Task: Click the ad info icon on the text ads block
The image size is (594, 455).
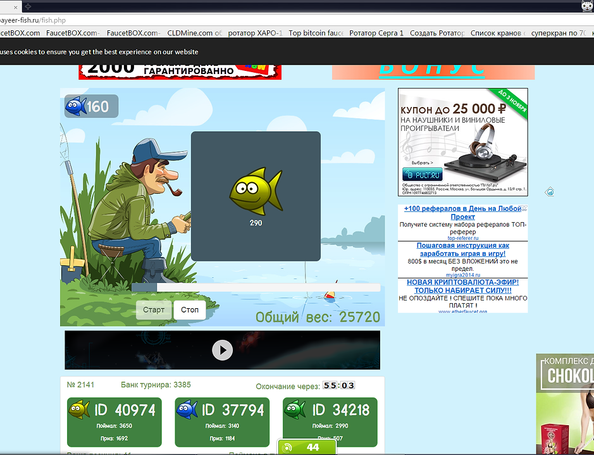Action: 524,208
